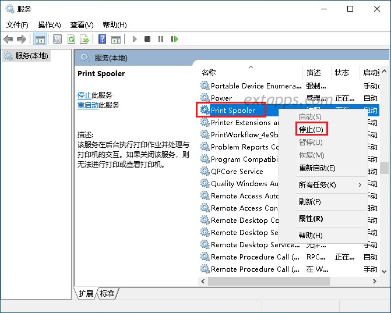Viewport: 391px width, 313px height.
Task: Switch to the 标准 tab
Action: 107,293
